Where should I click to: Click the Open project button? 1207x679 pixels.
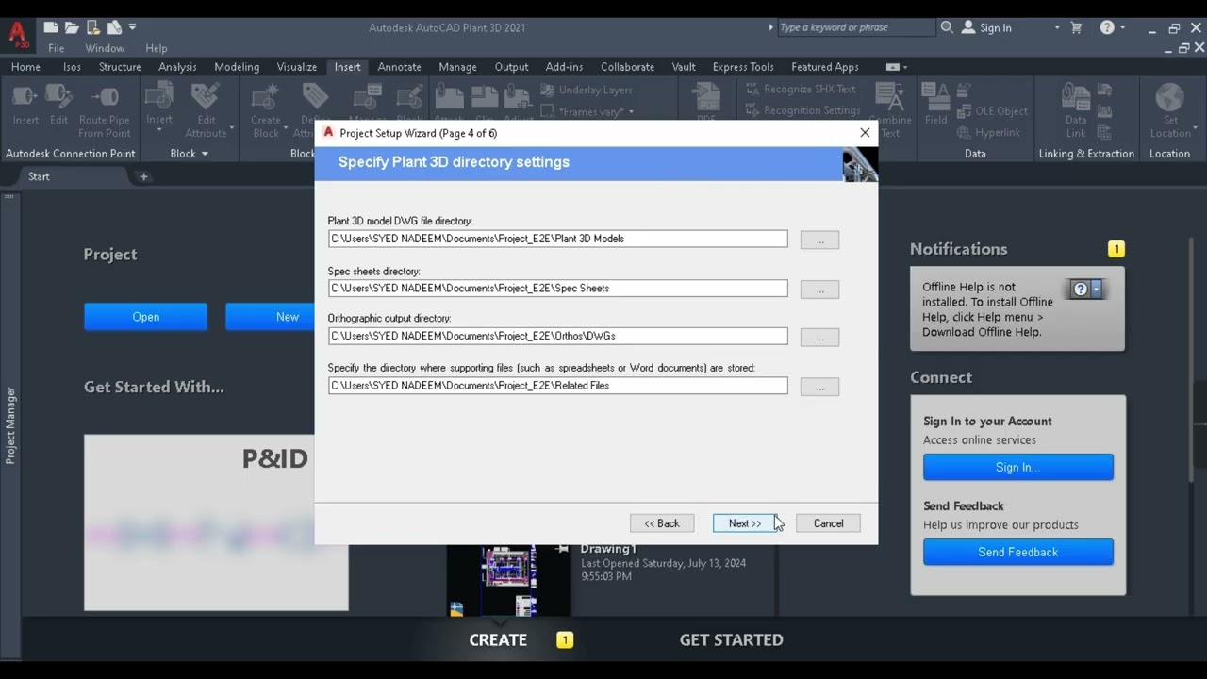tap(145, 317)
